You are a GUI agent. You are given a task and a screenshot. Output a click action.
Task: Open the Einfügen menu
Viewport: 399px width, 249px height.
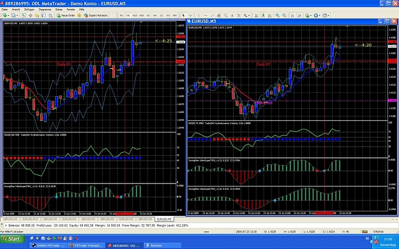point(29,10)
